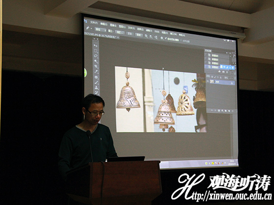Click the create new layer icon
Image resolution: width=274 pixels, height=205 pixels.
point(228,111)
